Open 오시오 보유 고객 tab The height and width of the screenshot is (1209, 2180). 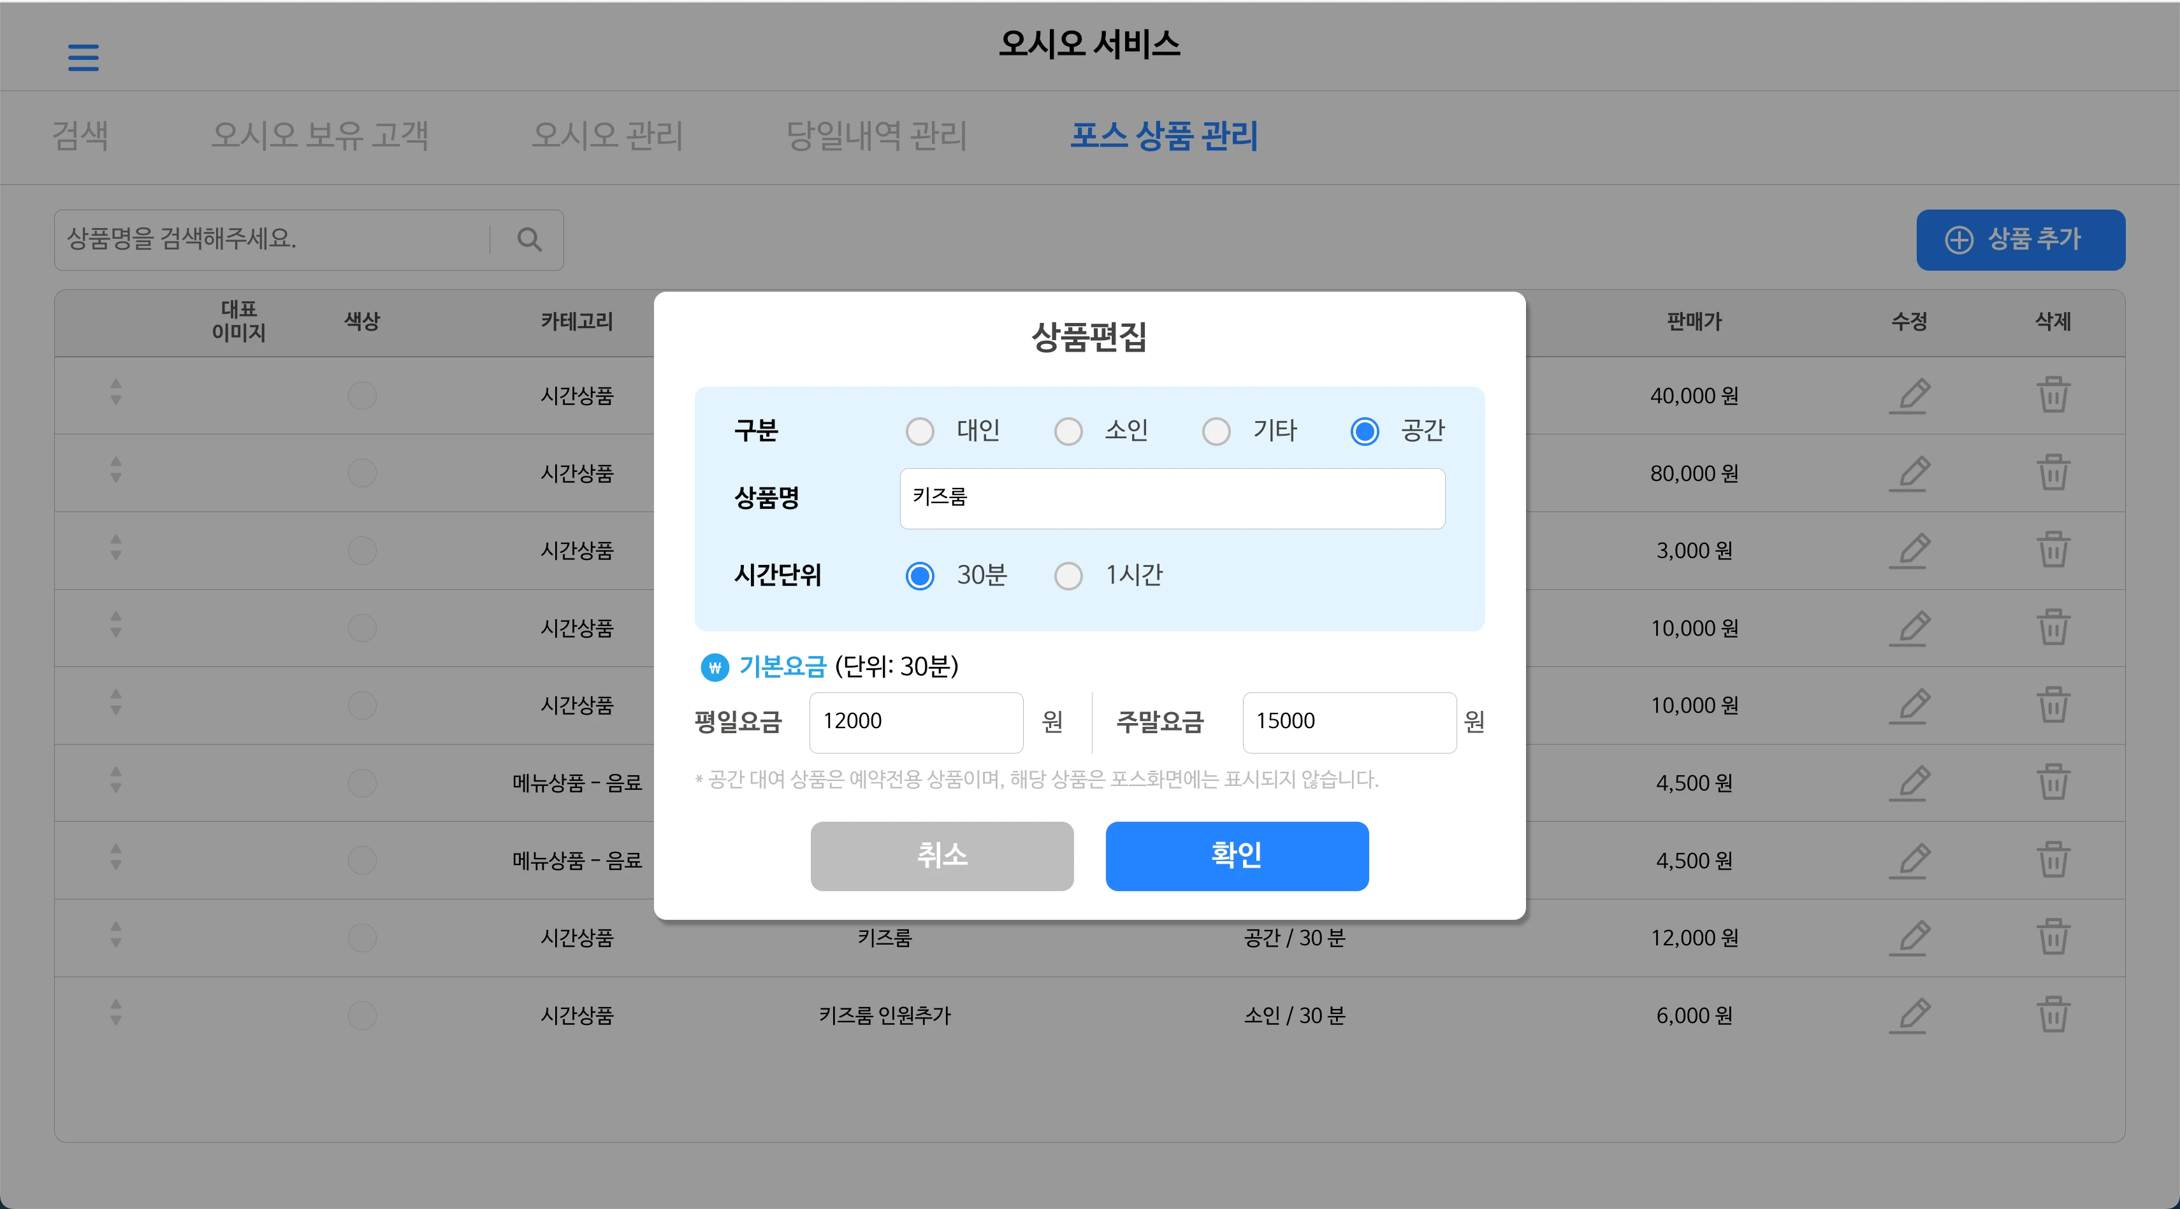tap(320, 135)
